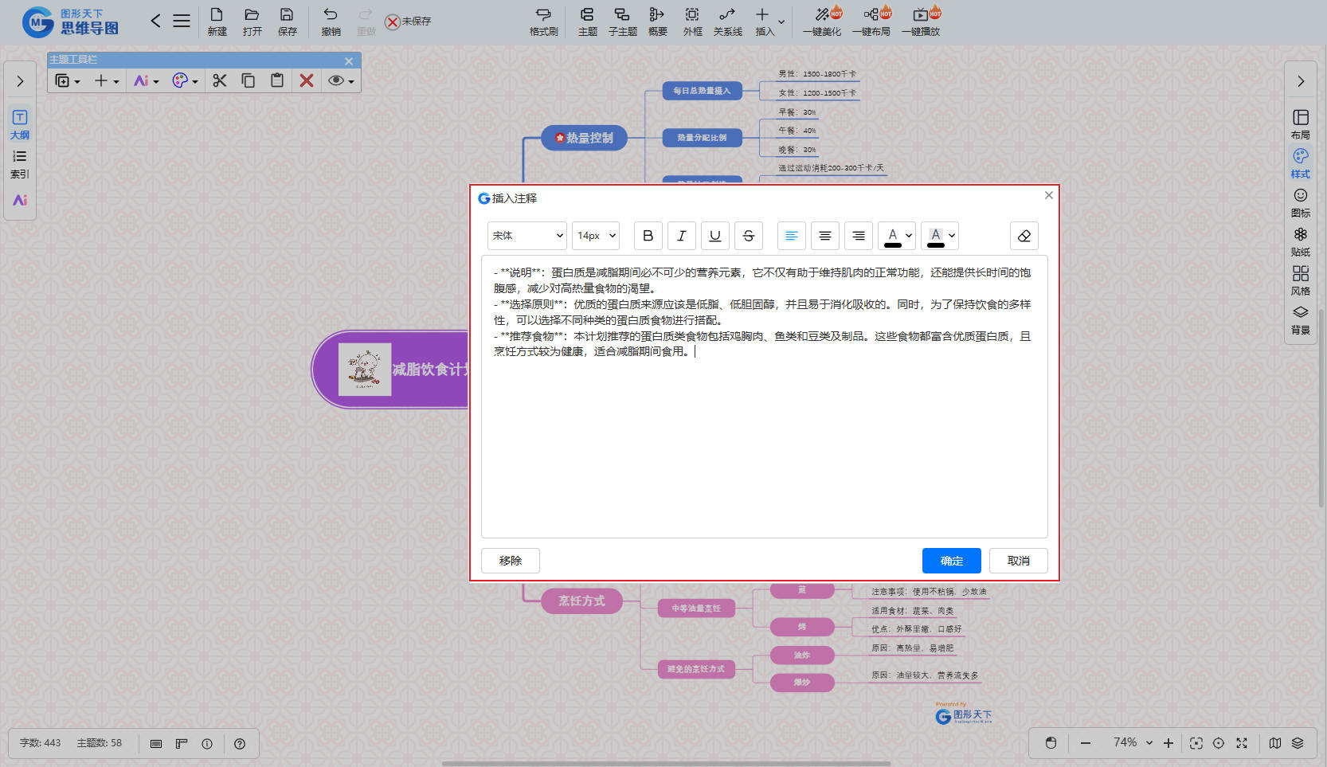Click the Format Painter (格式刷) icon

pos(543,22)
